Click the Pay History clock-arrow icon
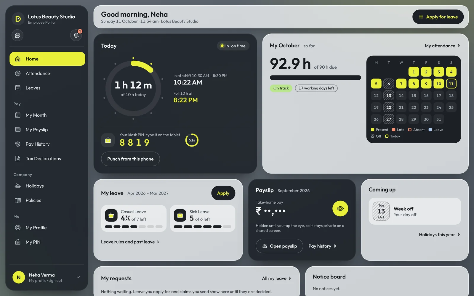This screenshot has height=296, width=474. pyautogui.click(x=18, y=144)
